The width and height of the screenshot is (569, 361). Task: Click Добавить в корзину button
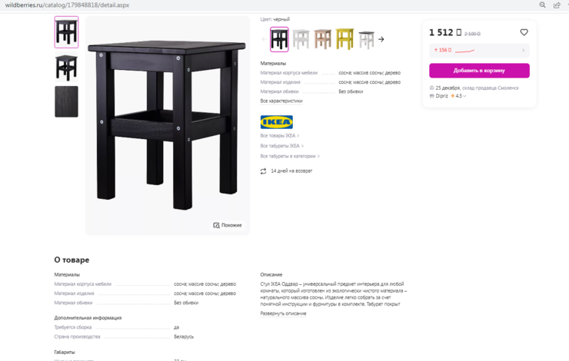pyautogui.click(x=479, y=71)
